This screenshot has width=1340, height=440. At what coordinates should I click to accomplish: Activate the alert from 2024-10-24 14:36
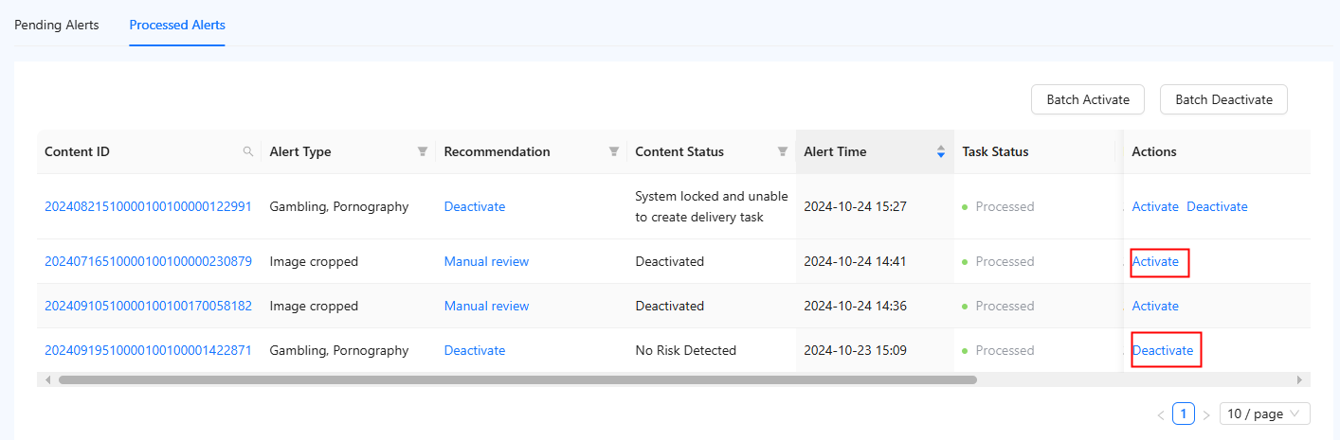coord(1155,306)
